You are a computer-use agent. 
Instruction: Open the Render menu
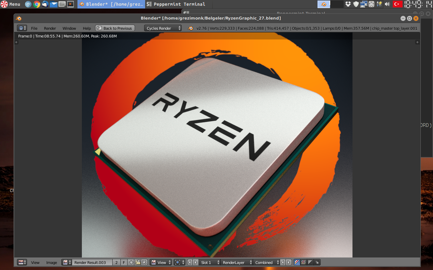pos(50,28)
